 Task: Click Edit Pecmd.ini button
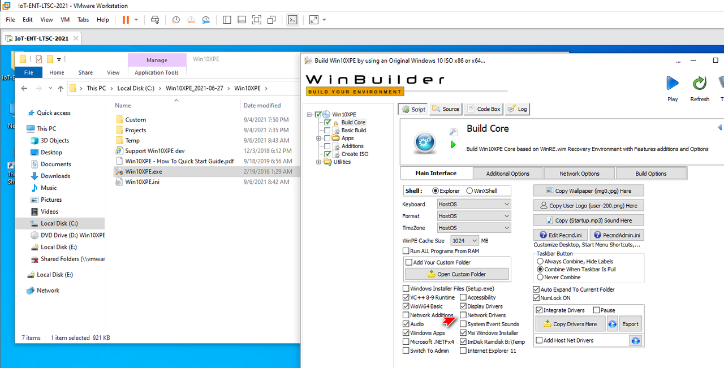(561, 235)
